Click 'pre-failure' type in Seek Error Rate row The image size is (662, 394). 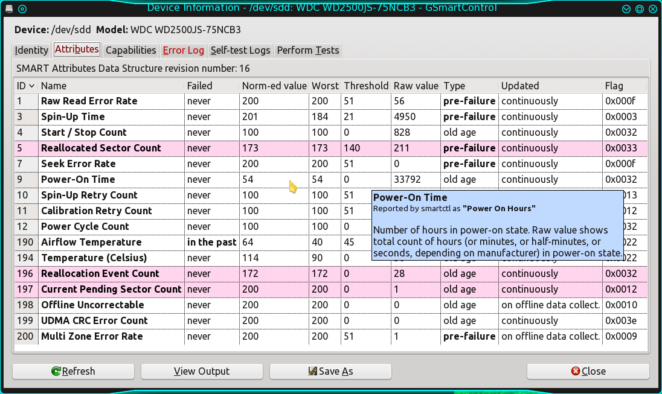point(469,164)
